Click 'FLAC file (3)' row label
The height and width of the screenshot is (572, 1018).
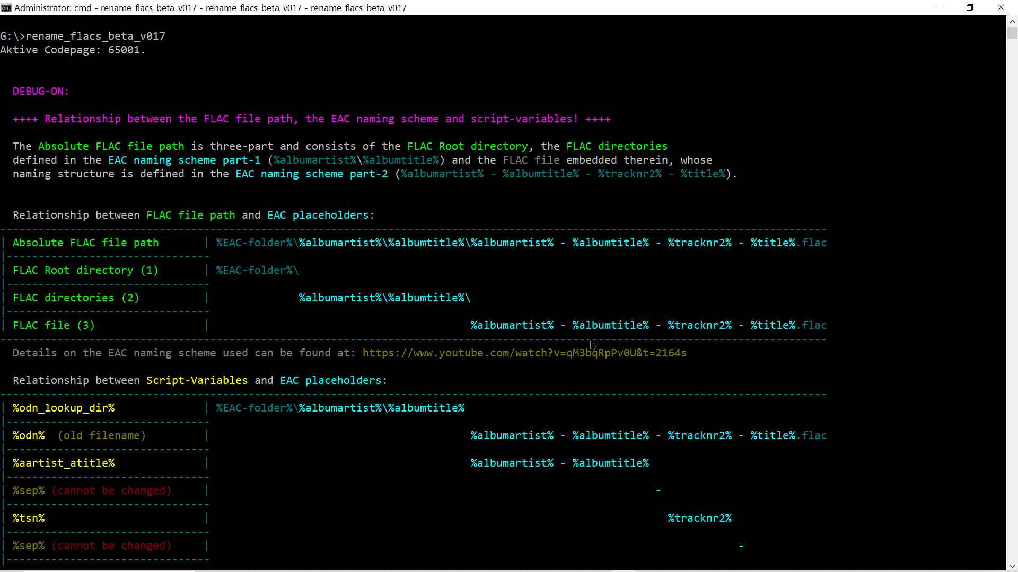pos(54,325)
